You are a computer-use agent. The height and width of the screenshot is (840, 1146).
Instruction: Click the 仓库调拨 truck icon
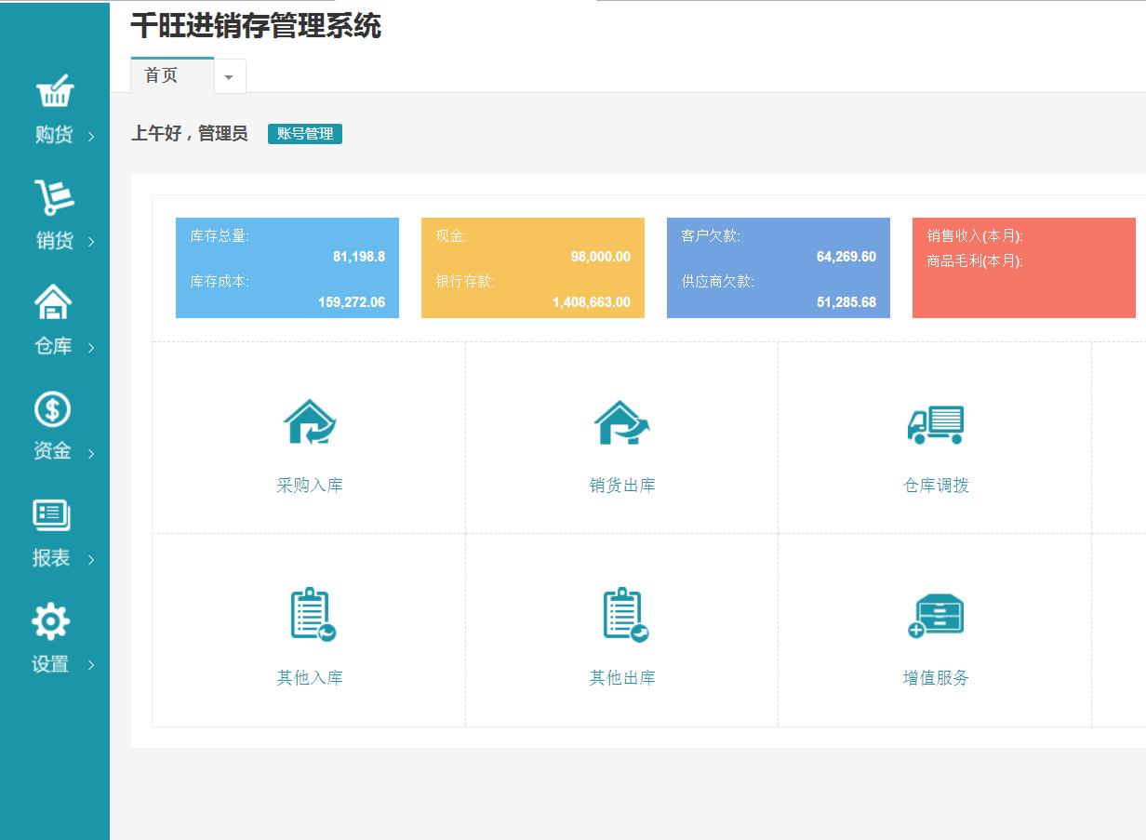[935, 424]
